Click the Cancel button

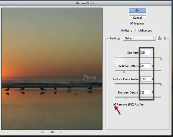(137, 18)
